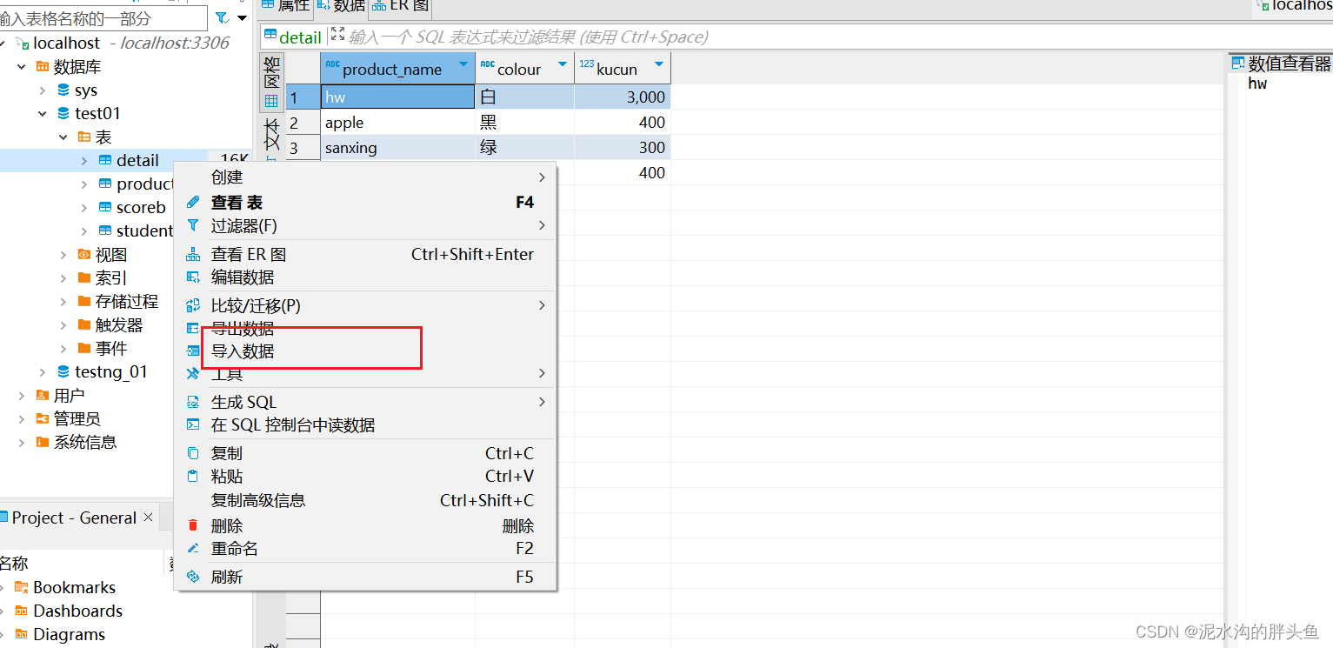Screen dimensions: 1333x648
Task: Choose 复制 from context menu
Action: (365, 454)
